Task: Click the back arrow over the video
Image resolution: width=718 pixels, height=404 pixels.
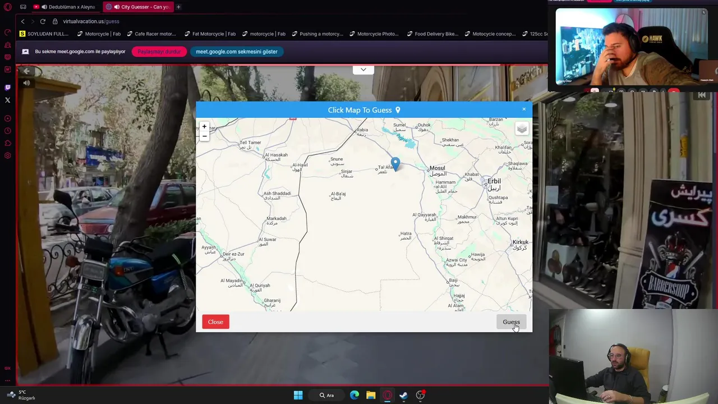Action: pyautogui.click(x=26, y=71)
